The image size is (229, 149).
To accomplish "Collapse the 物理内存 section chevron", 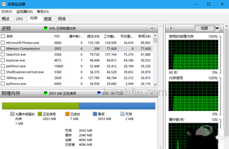I will pos(152,93).
